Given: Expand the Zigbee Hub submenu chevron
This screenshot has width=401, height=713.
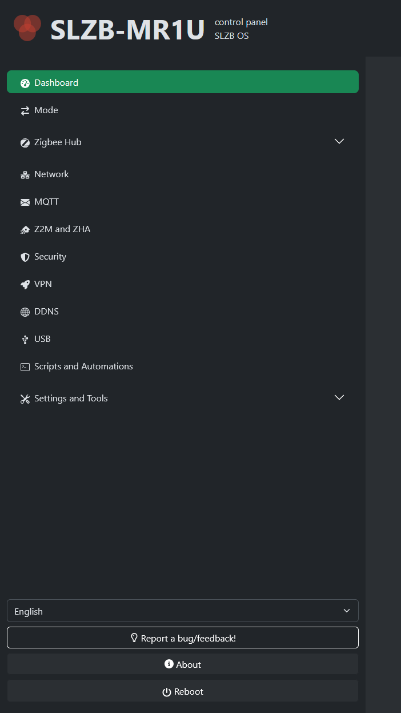Looking at the screenshot, I should (339, 142).
